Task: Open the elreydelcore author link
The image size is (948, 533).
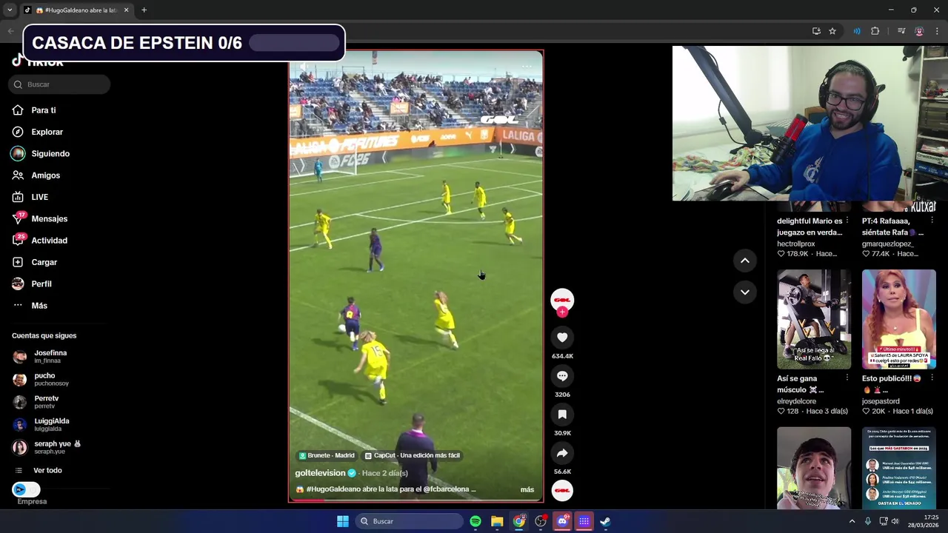Action: pyautogui.click(x=796, y=401)
